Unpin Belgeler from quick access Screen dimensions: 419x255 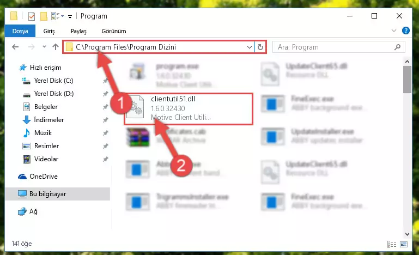[x=106, y=107]
